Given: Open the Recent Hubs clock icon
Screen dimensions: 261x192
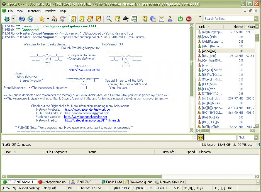Looking at the screenshot, I should tap(62, 19).
